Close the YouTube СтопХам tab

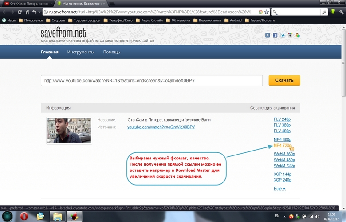(52, 4)
